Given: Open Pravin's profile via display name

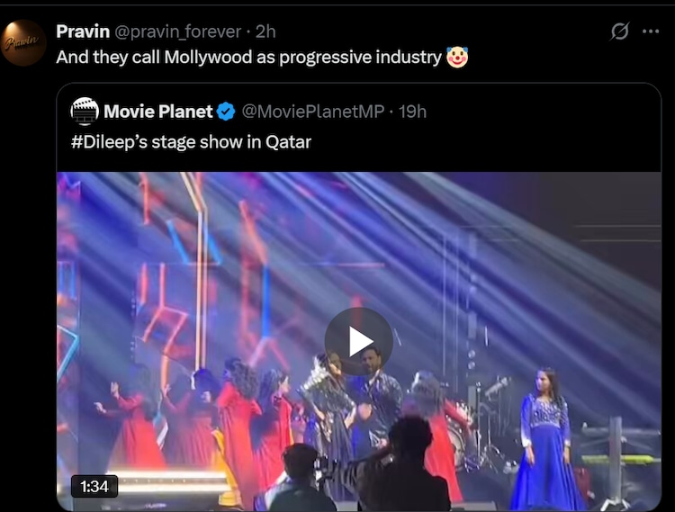Looking at the screenshot, I should 83,31.
